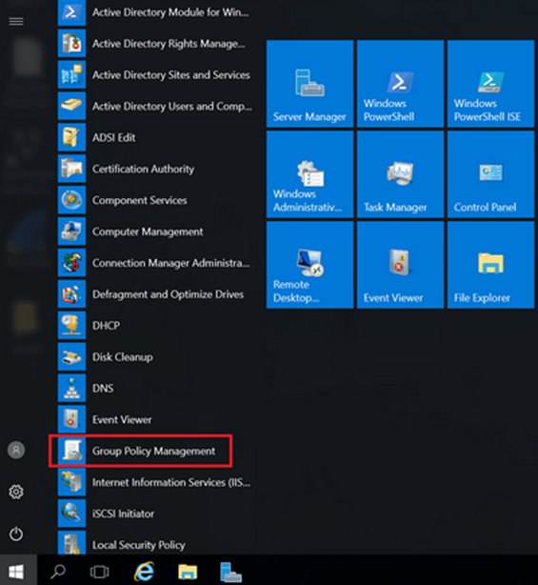
Task: Open the user account menu icon
Action: click(16, 450)
